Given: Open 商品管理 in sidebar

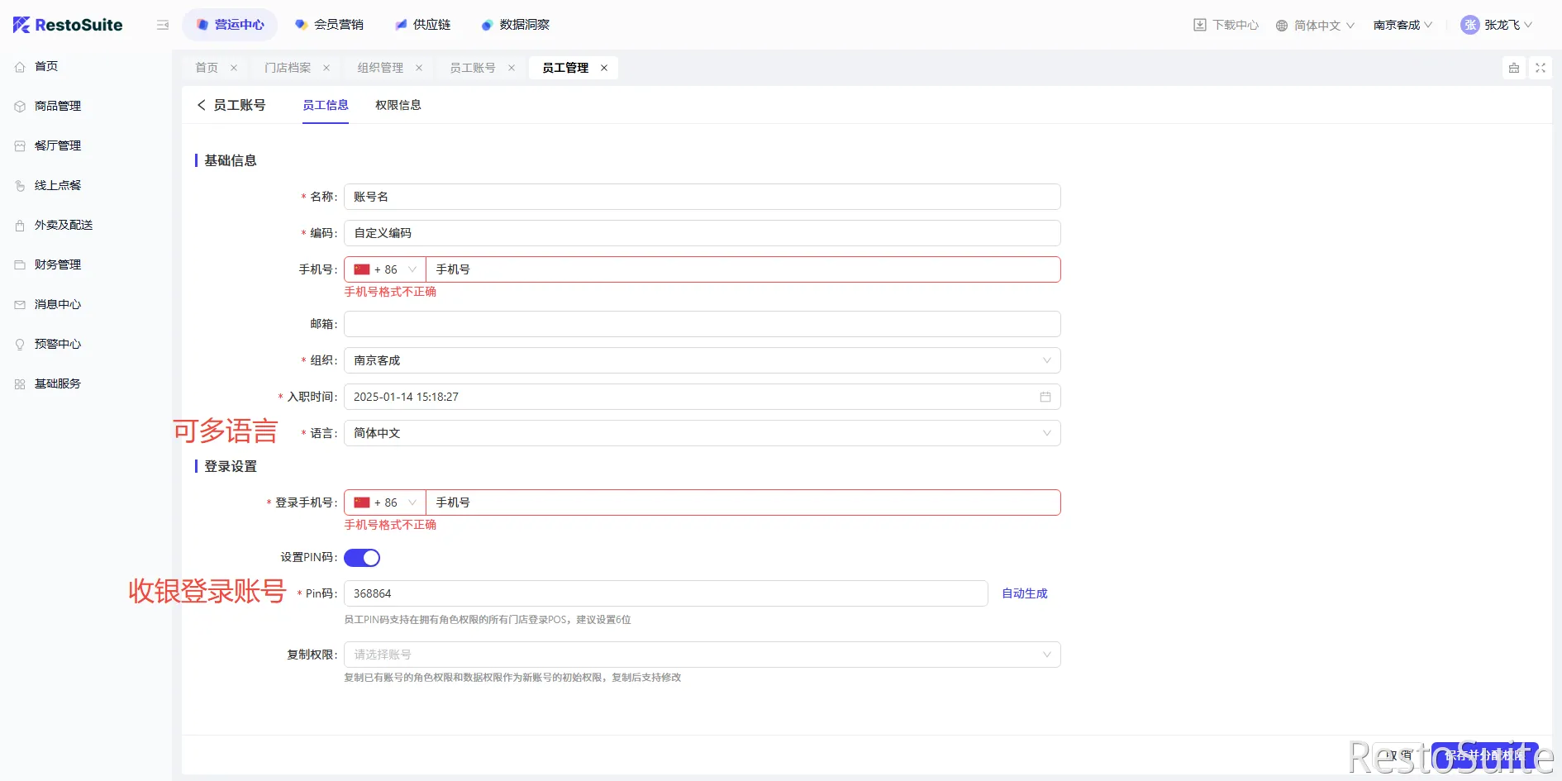Looking at the screenshot, I should point(58,106).
